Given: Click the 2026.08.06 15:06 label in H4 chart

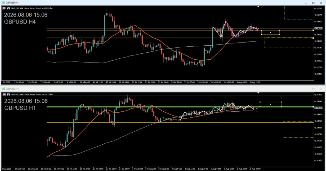Looking at the screenshot, I should [x=26, y=15].
